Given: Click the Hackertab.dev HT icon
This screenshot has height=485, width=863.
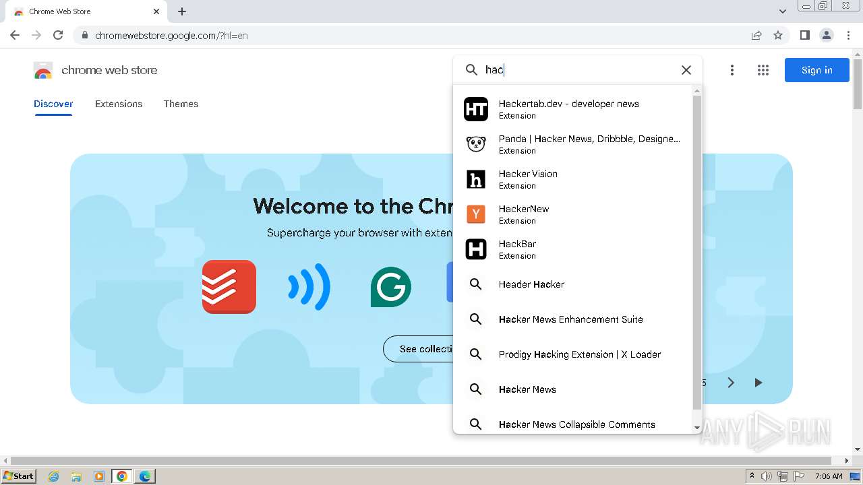Looking at the screenshot, I should (476, 109).
